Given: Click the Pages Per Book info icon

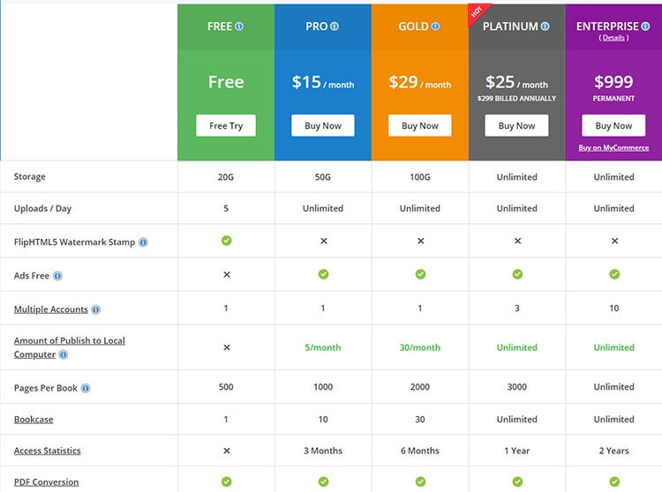Looking at the screenshot, I should [86, 388].
